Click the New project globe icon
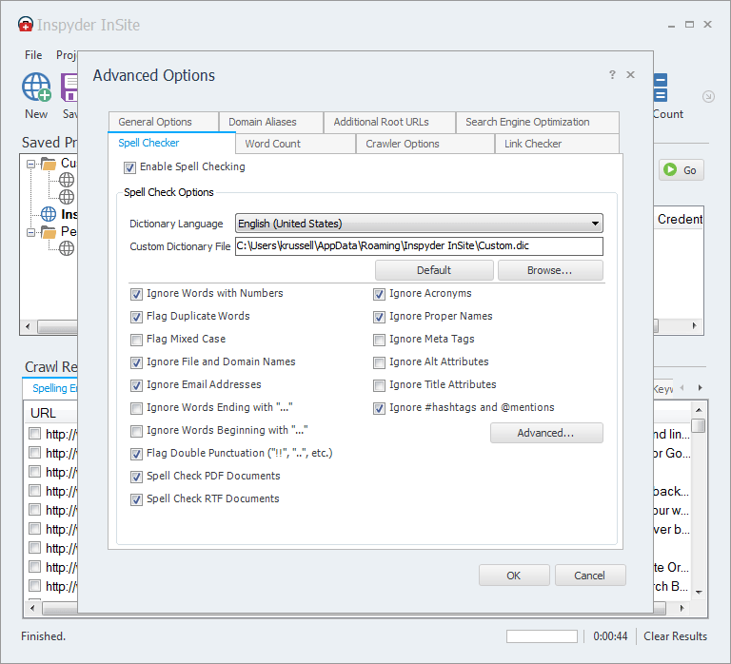 coord(36,88)
